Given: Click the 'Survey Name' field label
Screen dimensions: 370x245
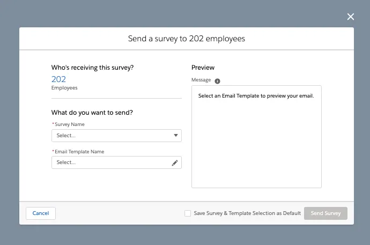Looking at the screenshot, I should (70, 124).
